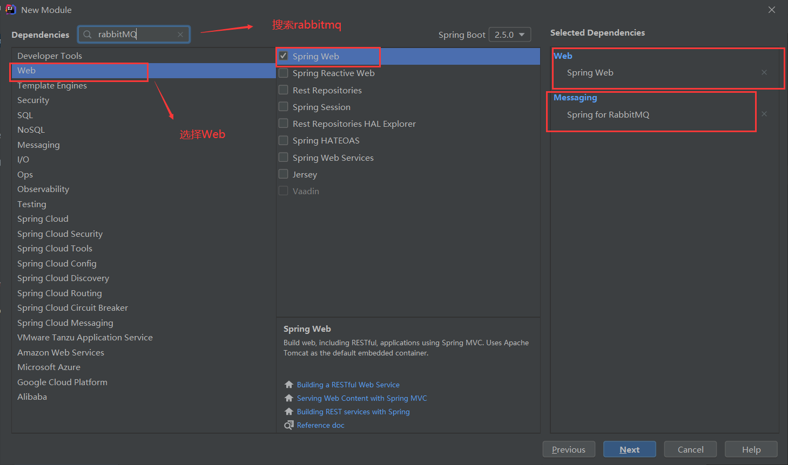This screenshot has width=788, height=465.
Task: Check the Spring Reactive Web checkbox
Action: click(283, 73)
